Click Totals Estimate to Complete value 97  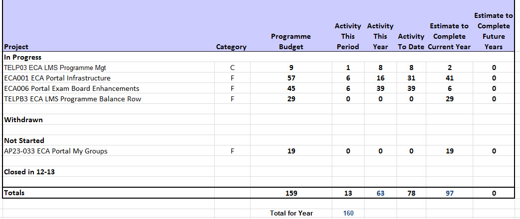click(449, 193)
